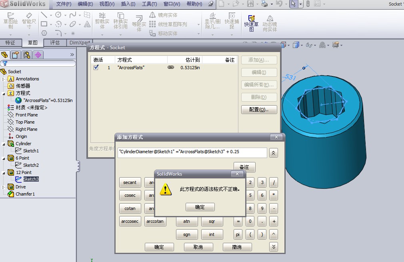Click Move Entities (移动实体)
The height and width of the screenshot is (262, 404).
163,34
